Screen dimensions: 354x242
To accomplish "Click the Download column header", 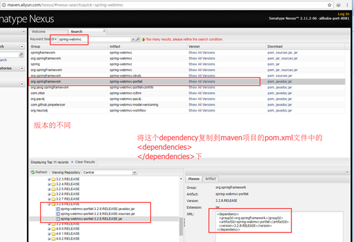I will click(x=305, y=46).
